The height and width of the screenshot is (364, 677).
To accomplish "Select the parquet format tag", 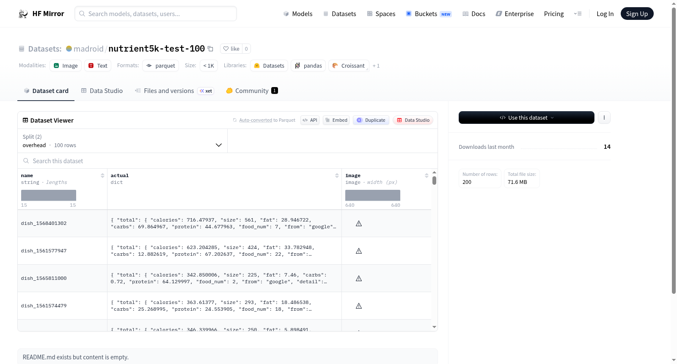I will pyautogui.click(x=160, y=66).
